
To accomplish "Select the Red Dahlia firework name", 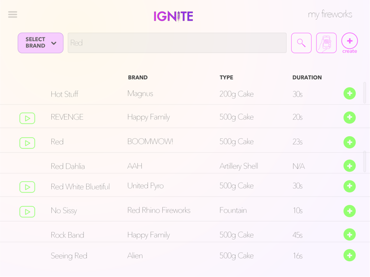I will [x=68, y=166].
